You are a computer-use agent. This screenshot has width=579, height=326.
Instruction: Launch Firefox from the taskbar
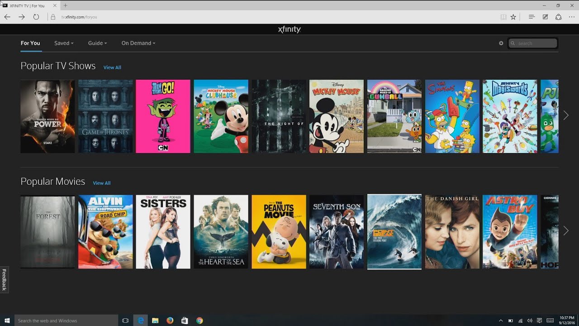pyautogui.click(x=170, y=321)
